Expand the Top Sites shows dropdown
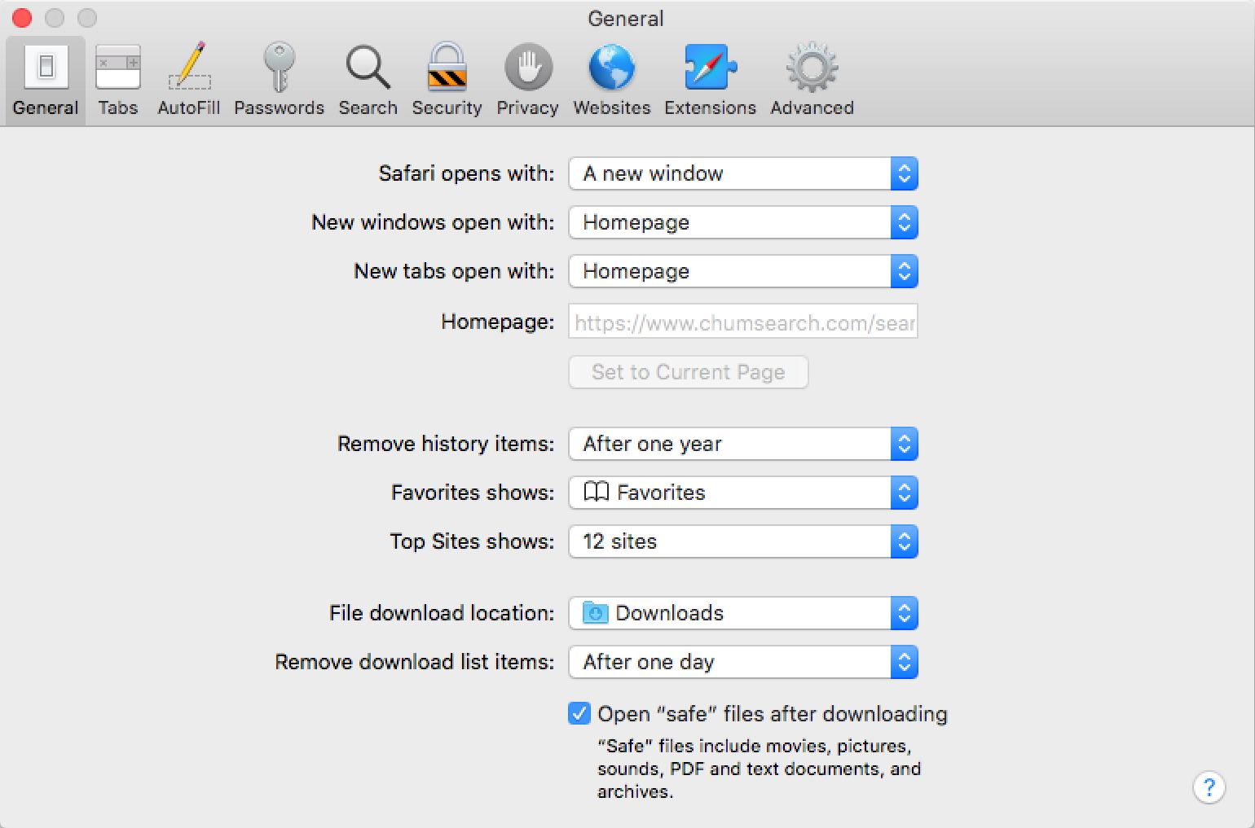1255x828 pixels. [742, 541]
